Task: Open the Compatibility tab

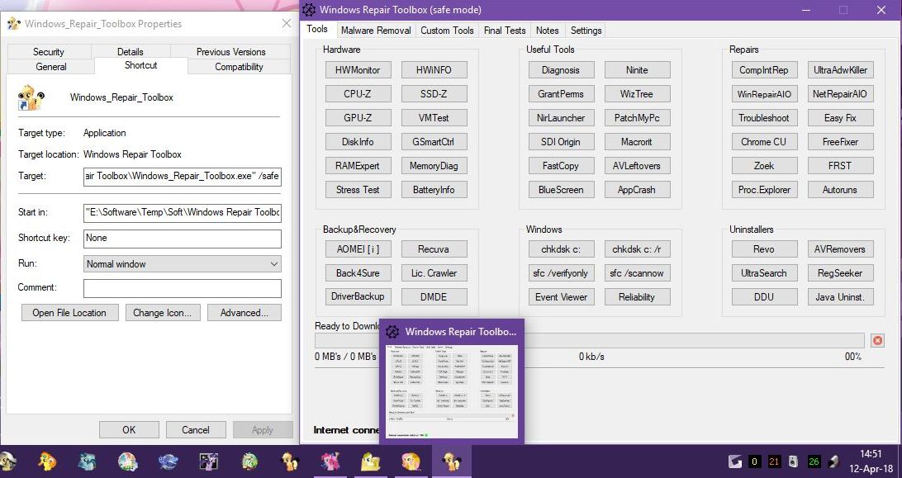Action: (239, 67)
